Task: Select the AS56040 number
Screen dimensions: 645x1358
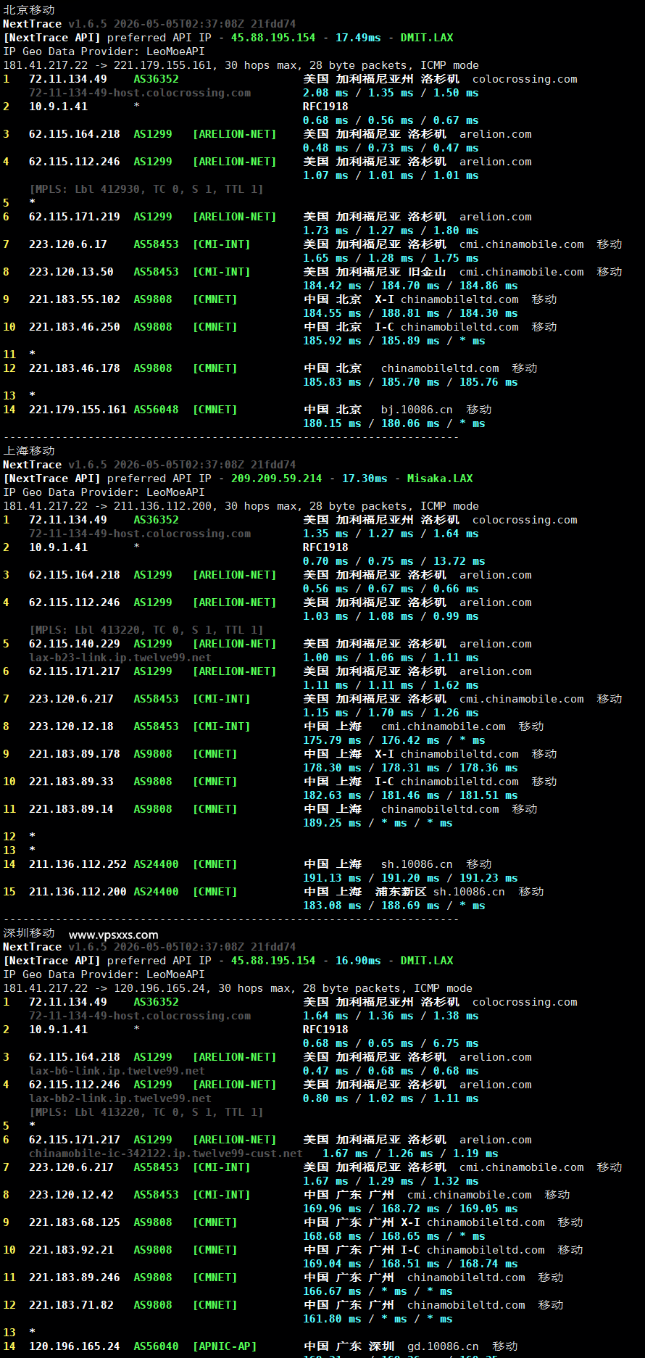Action: tap(156, 1346)
